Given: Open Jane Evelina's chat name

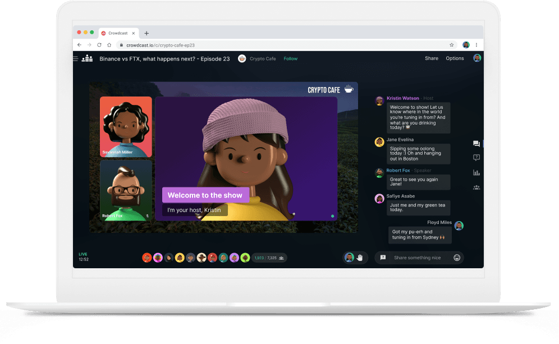Looking at the screenshot, I should pos(400,140).
